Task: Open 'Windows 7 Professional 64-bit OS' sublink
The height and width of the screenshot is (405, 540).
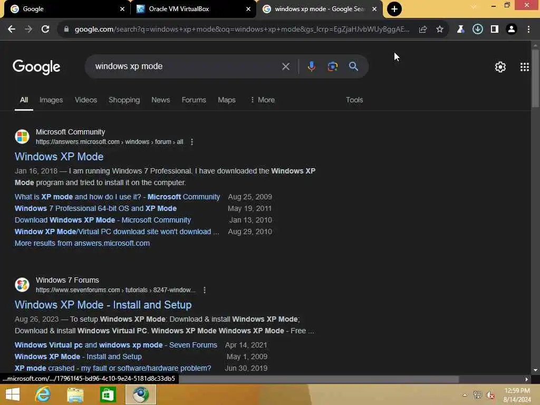Action: pyautogui.click(x=95, y=208)
